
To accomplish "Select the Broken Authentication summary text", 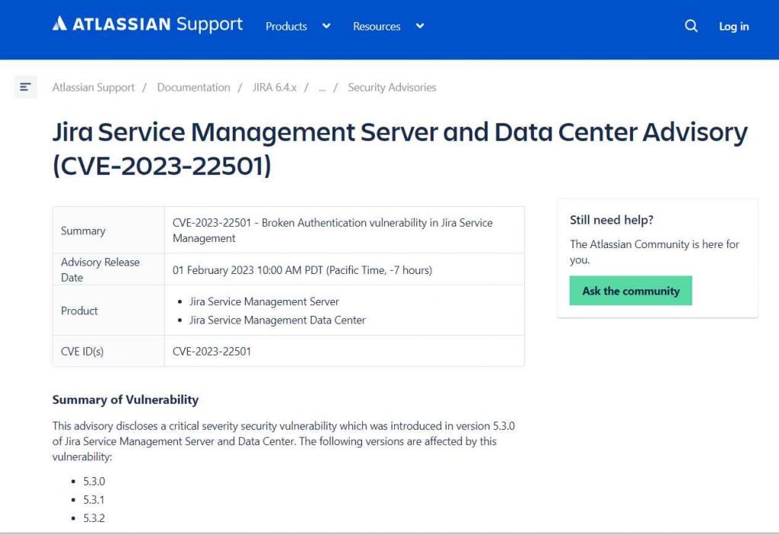I will pos(332,230).
